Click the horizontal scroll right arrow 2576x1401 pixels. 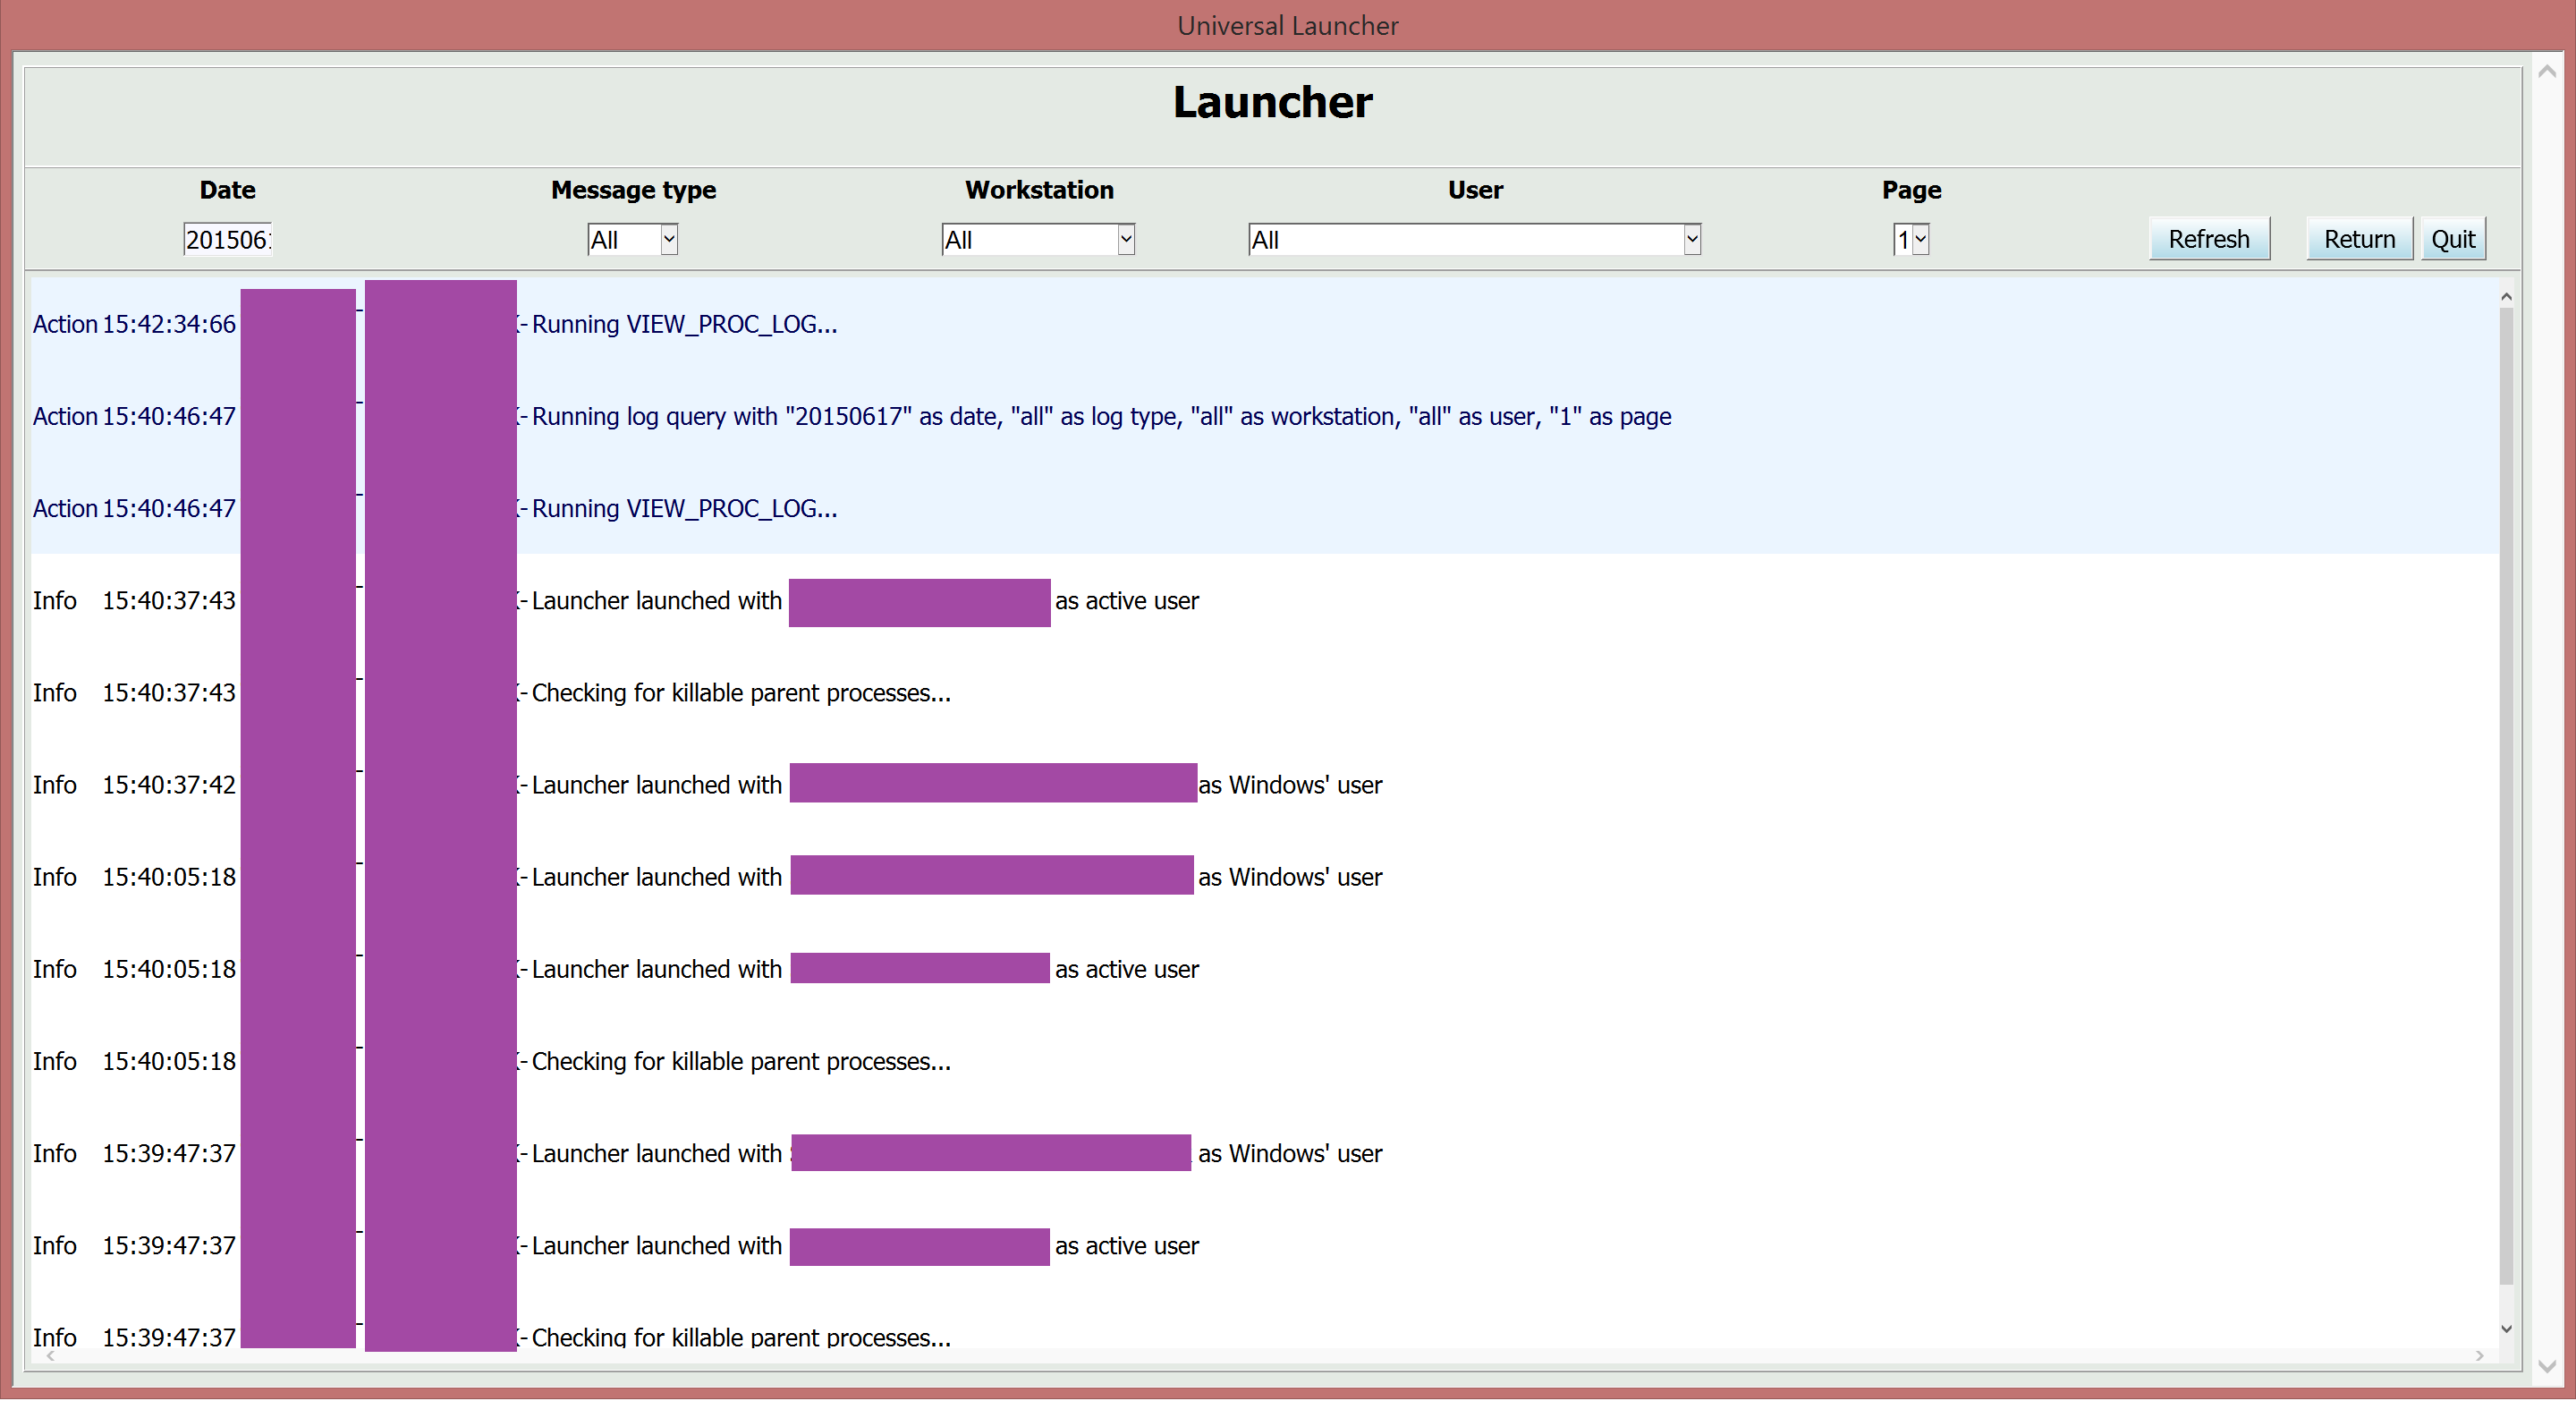2479,1356
